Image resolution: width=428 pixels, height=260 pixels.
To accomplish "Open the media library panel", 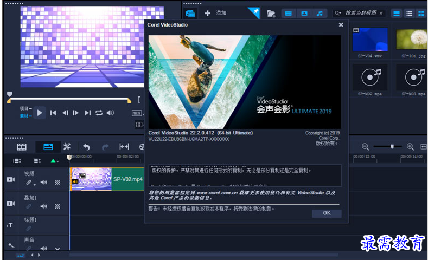I will [x=190, y=13].
